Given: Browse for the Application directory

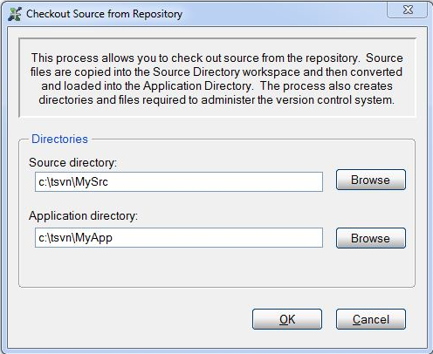Looking at the screenshot, I should (371, 238).
